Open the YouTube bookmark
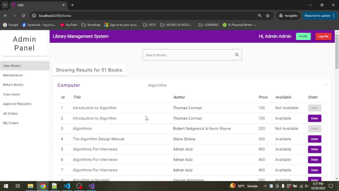 coord(69,25)
